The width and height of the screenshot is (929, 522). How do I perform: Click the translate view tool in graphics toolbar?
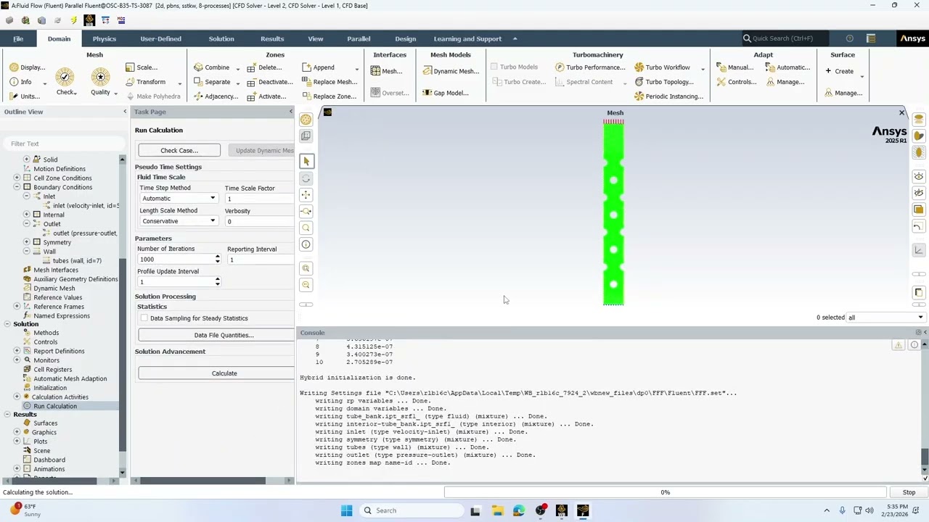click(x=306, y=195)
